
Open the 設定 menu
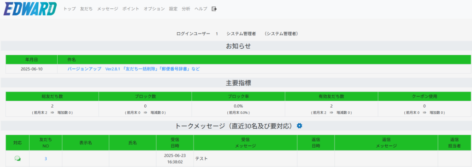click(173, 9)
